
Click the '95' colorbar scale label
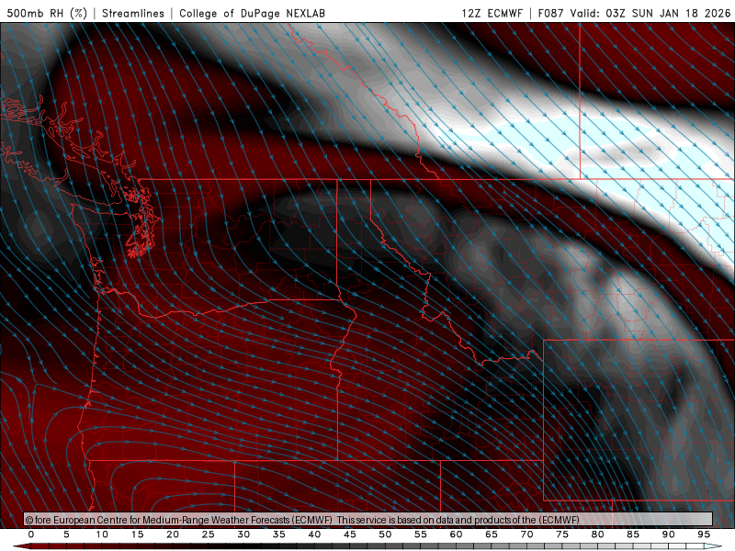click(704, 534)
